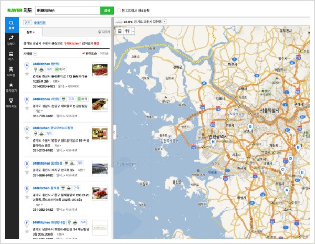Click map marker H near 인천광역시
315x244 pixels.
(213, 143)
